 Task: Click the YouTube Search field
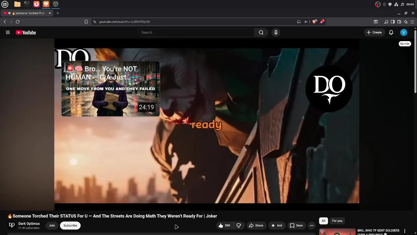[x=196, y=32]
